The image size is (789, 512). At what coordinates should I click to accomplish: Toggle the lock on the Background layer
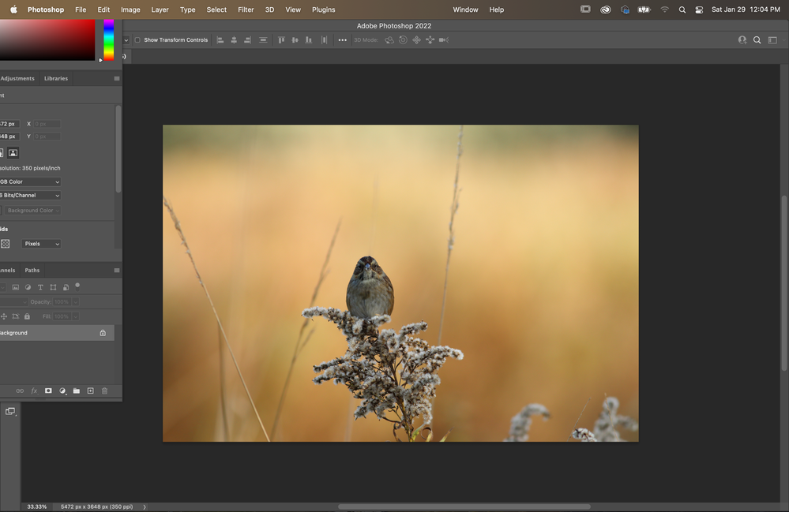click(103, 333)
